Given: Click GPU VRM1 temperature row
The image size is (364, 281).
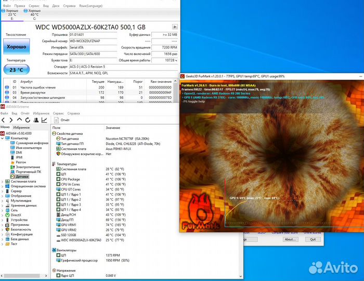Looking at the screenshot, I should tap(91, 225).
